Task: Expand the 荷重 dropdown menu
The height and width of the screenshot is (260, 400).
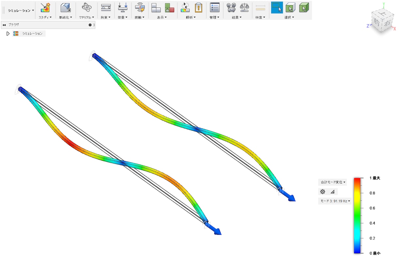Action: 123,17
